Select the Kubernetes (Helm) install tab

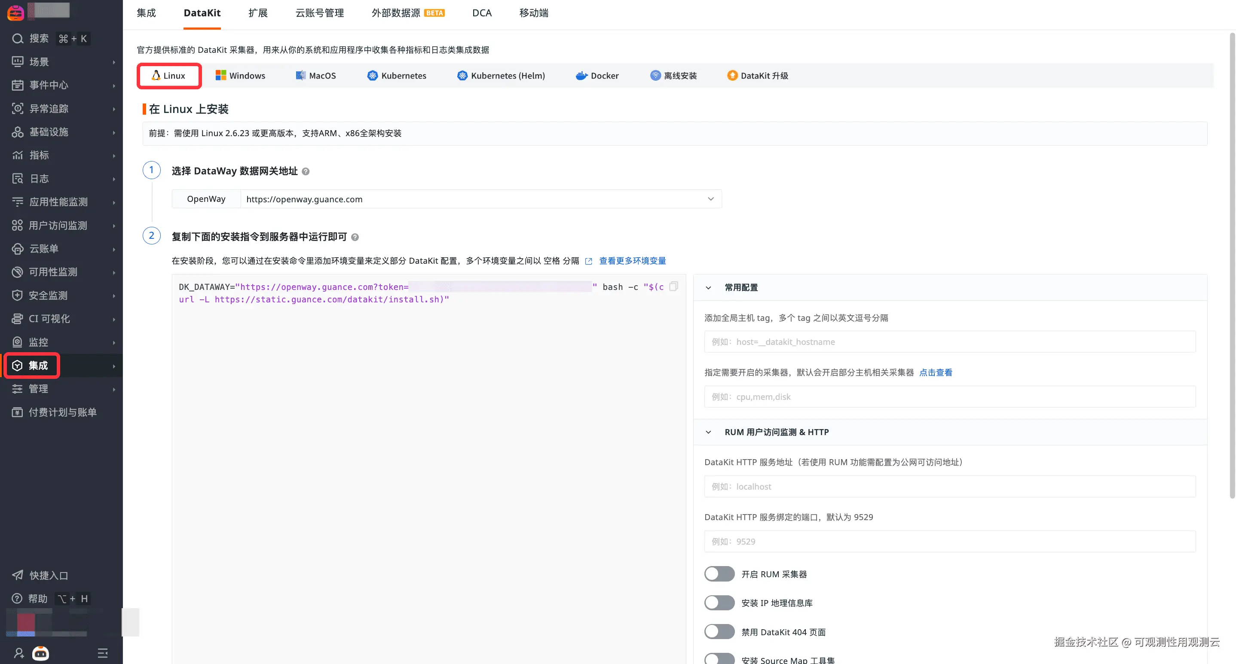502,76
